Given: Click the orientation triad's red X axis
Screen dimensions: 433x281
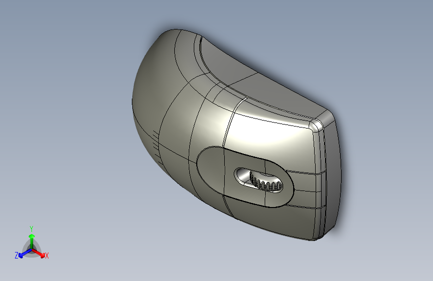Looking at the screenshot, I should click(x=40, y=253).
